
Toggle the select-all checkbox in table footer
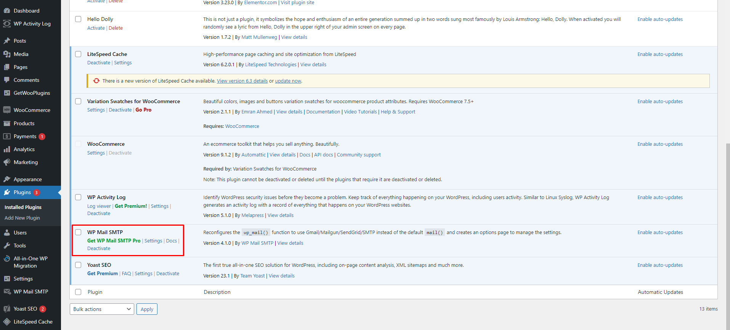tap(78, 292)
